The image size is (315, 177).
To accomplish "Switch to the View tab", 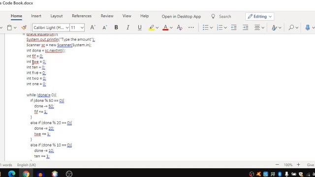I will (x=127, y=16).
